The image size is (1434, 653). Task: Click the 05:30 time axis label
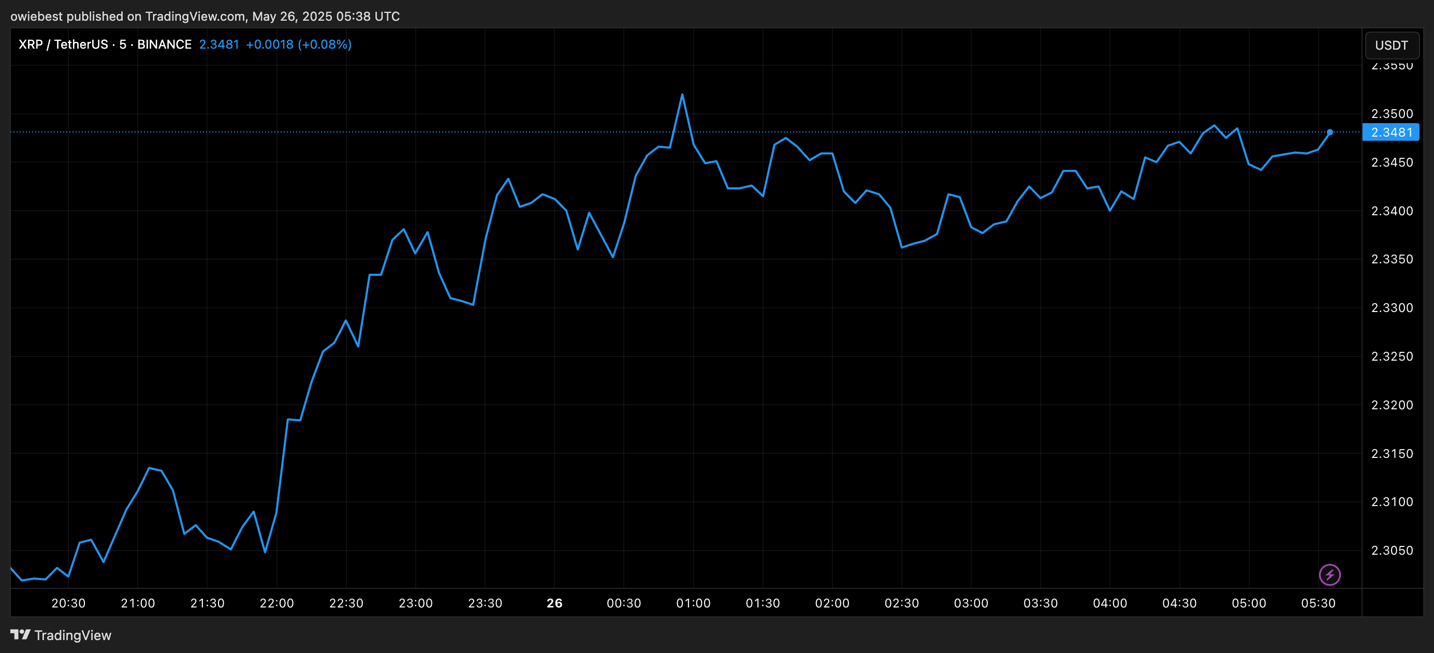[x=1318, y=603]
